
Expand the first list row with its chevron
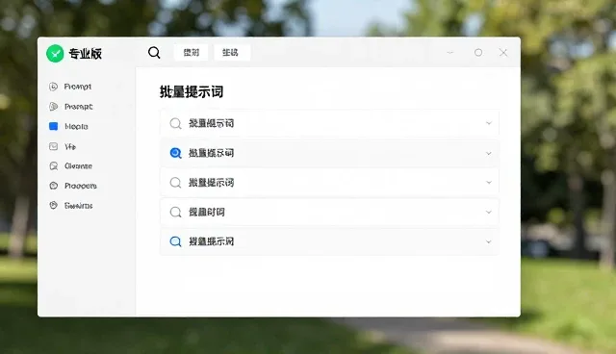coord(489,123)
